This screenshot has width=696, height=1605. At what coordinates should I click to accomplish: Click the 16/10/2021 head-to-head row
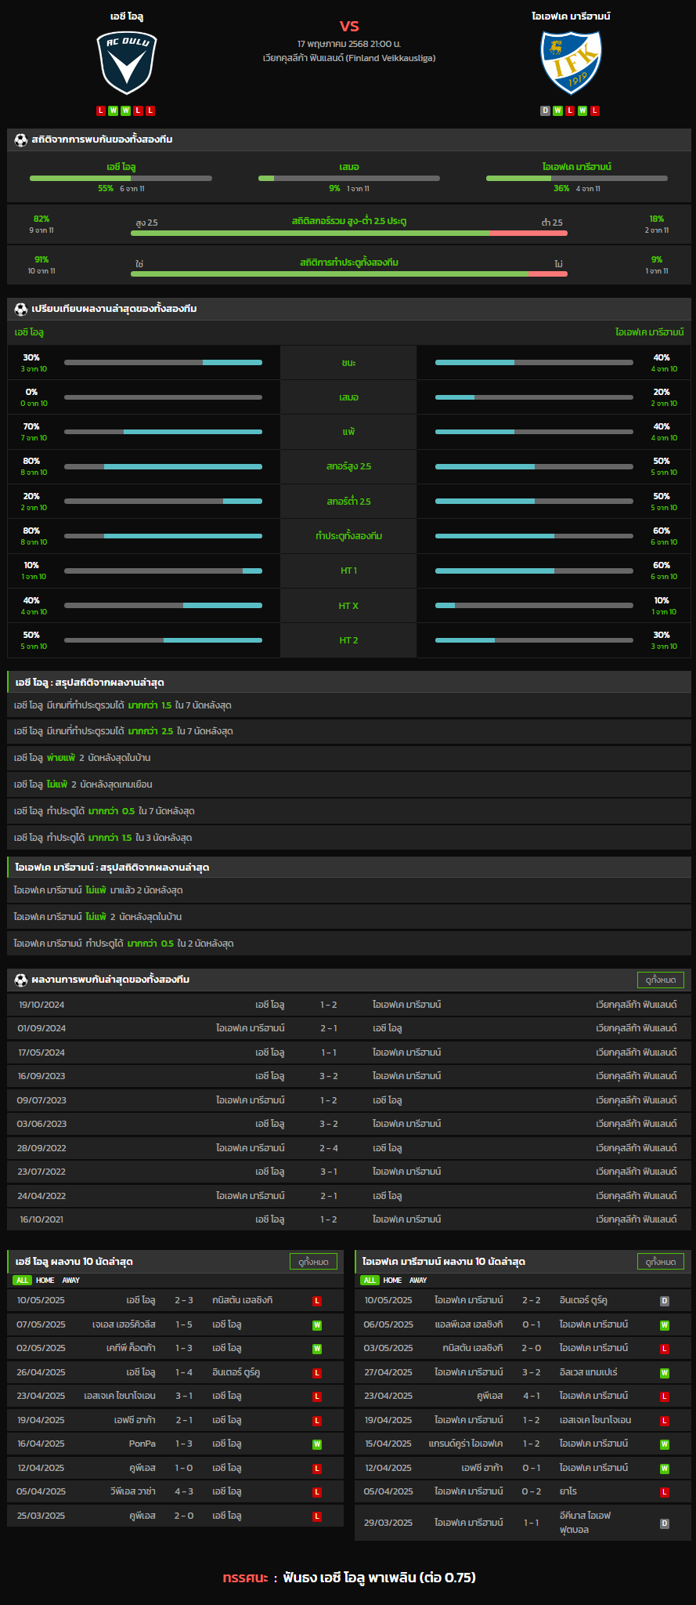tap(349, 1219)
